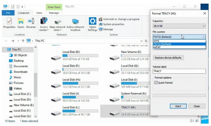The height and width of the screenshot is (126, 211).
Task: Click the Open Settings gear icon
Action: point(92,21)
